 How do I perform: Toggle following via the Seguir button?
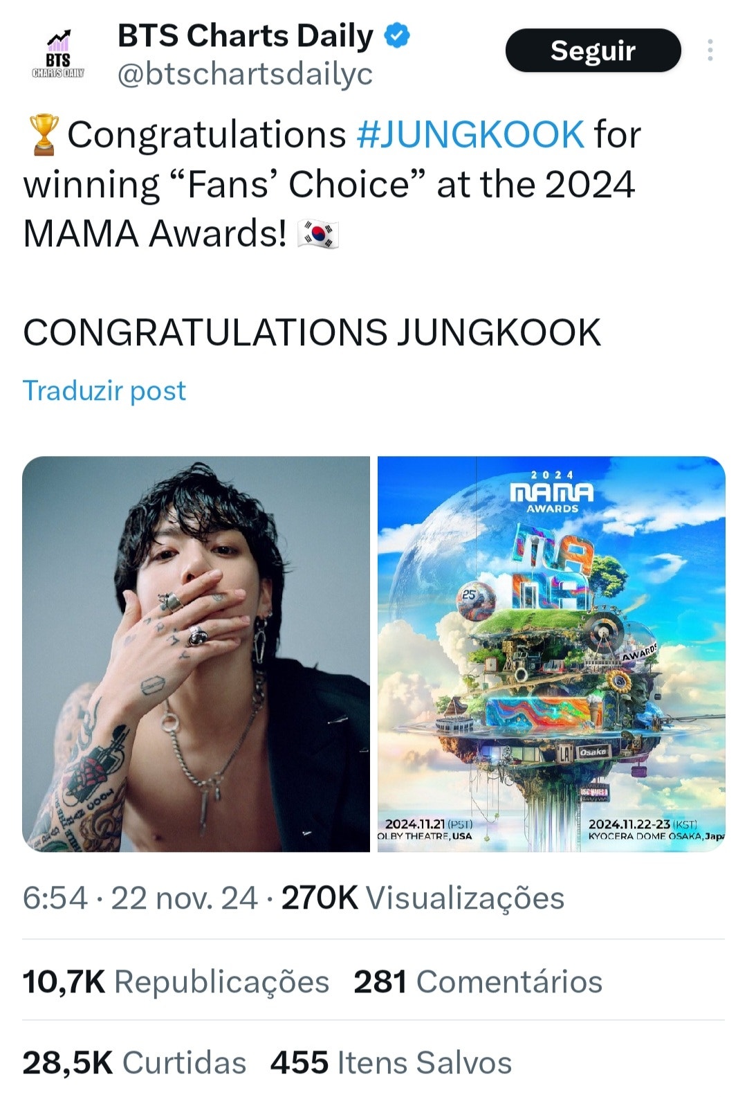[593, 51]
